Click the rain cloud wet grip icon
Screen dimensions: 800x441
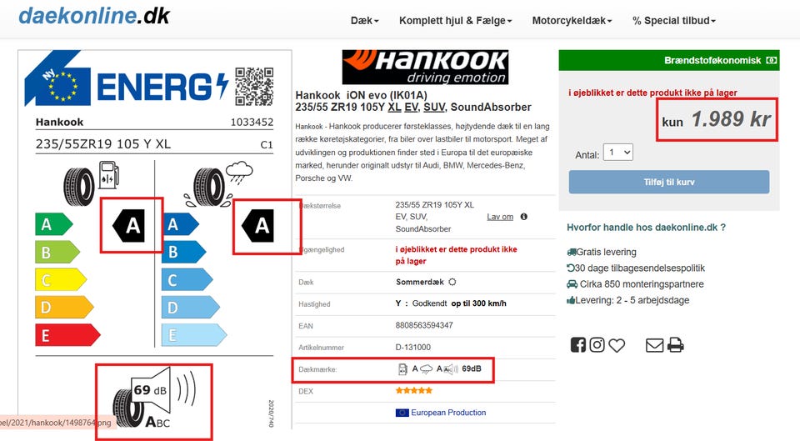click(239, 173)
